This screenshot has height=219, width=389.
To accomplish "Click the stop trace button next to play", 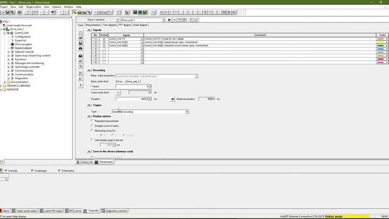I will pyautogui.click(x=174, y=19).
